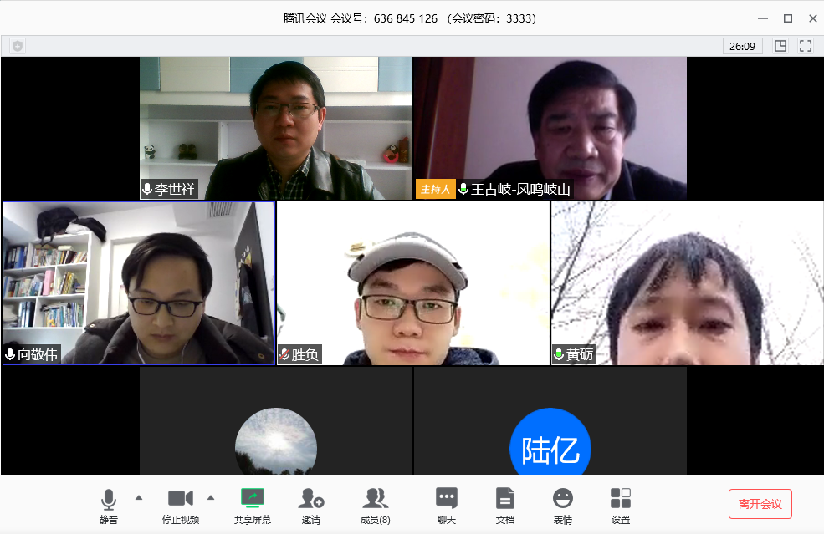Open the 文档 documents icon
This screenshot has height=534, width=824.
point(505,499)
